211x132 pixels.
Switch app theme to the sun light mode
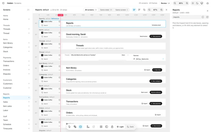point(193,3)
